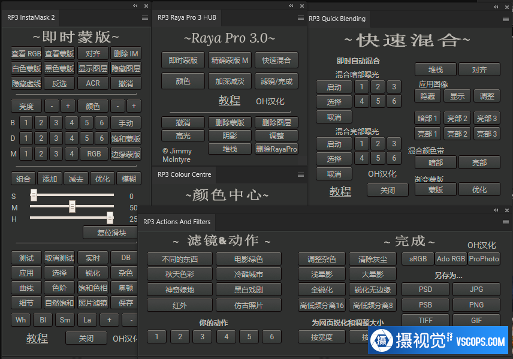The width and height of the screenshot is (513, 359).
Task: Run your action number 4
Action: click(226, 336)
